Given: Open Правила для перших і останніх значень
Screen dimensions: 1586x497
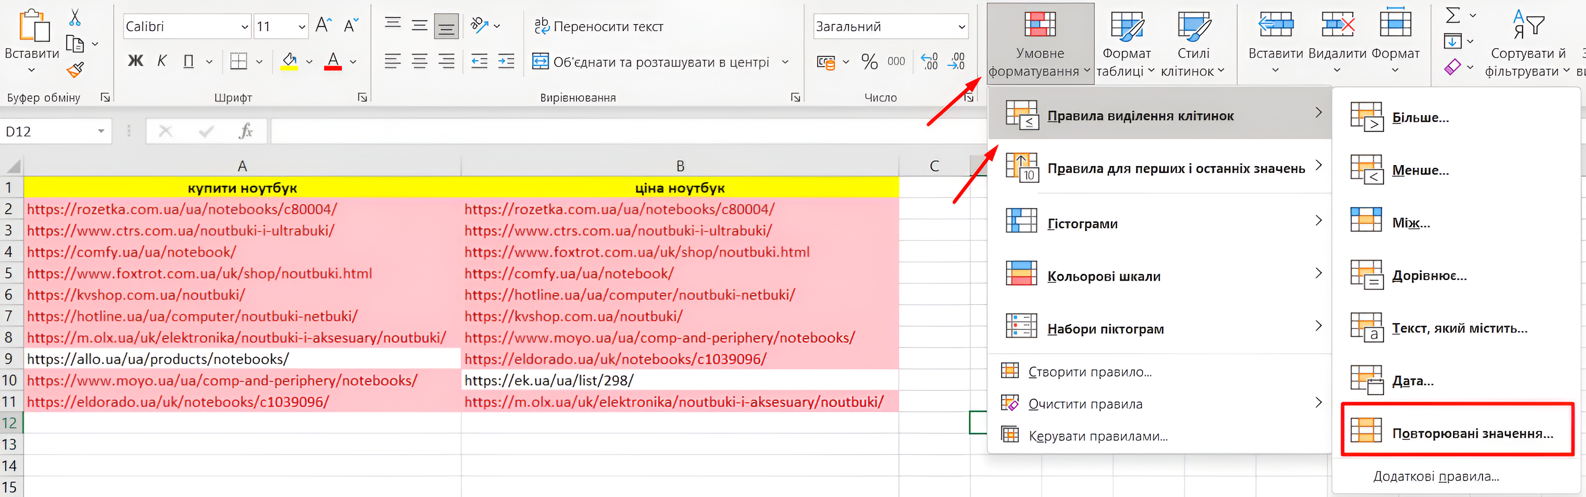Looking at the screenshot, I should coord(1160,167).
